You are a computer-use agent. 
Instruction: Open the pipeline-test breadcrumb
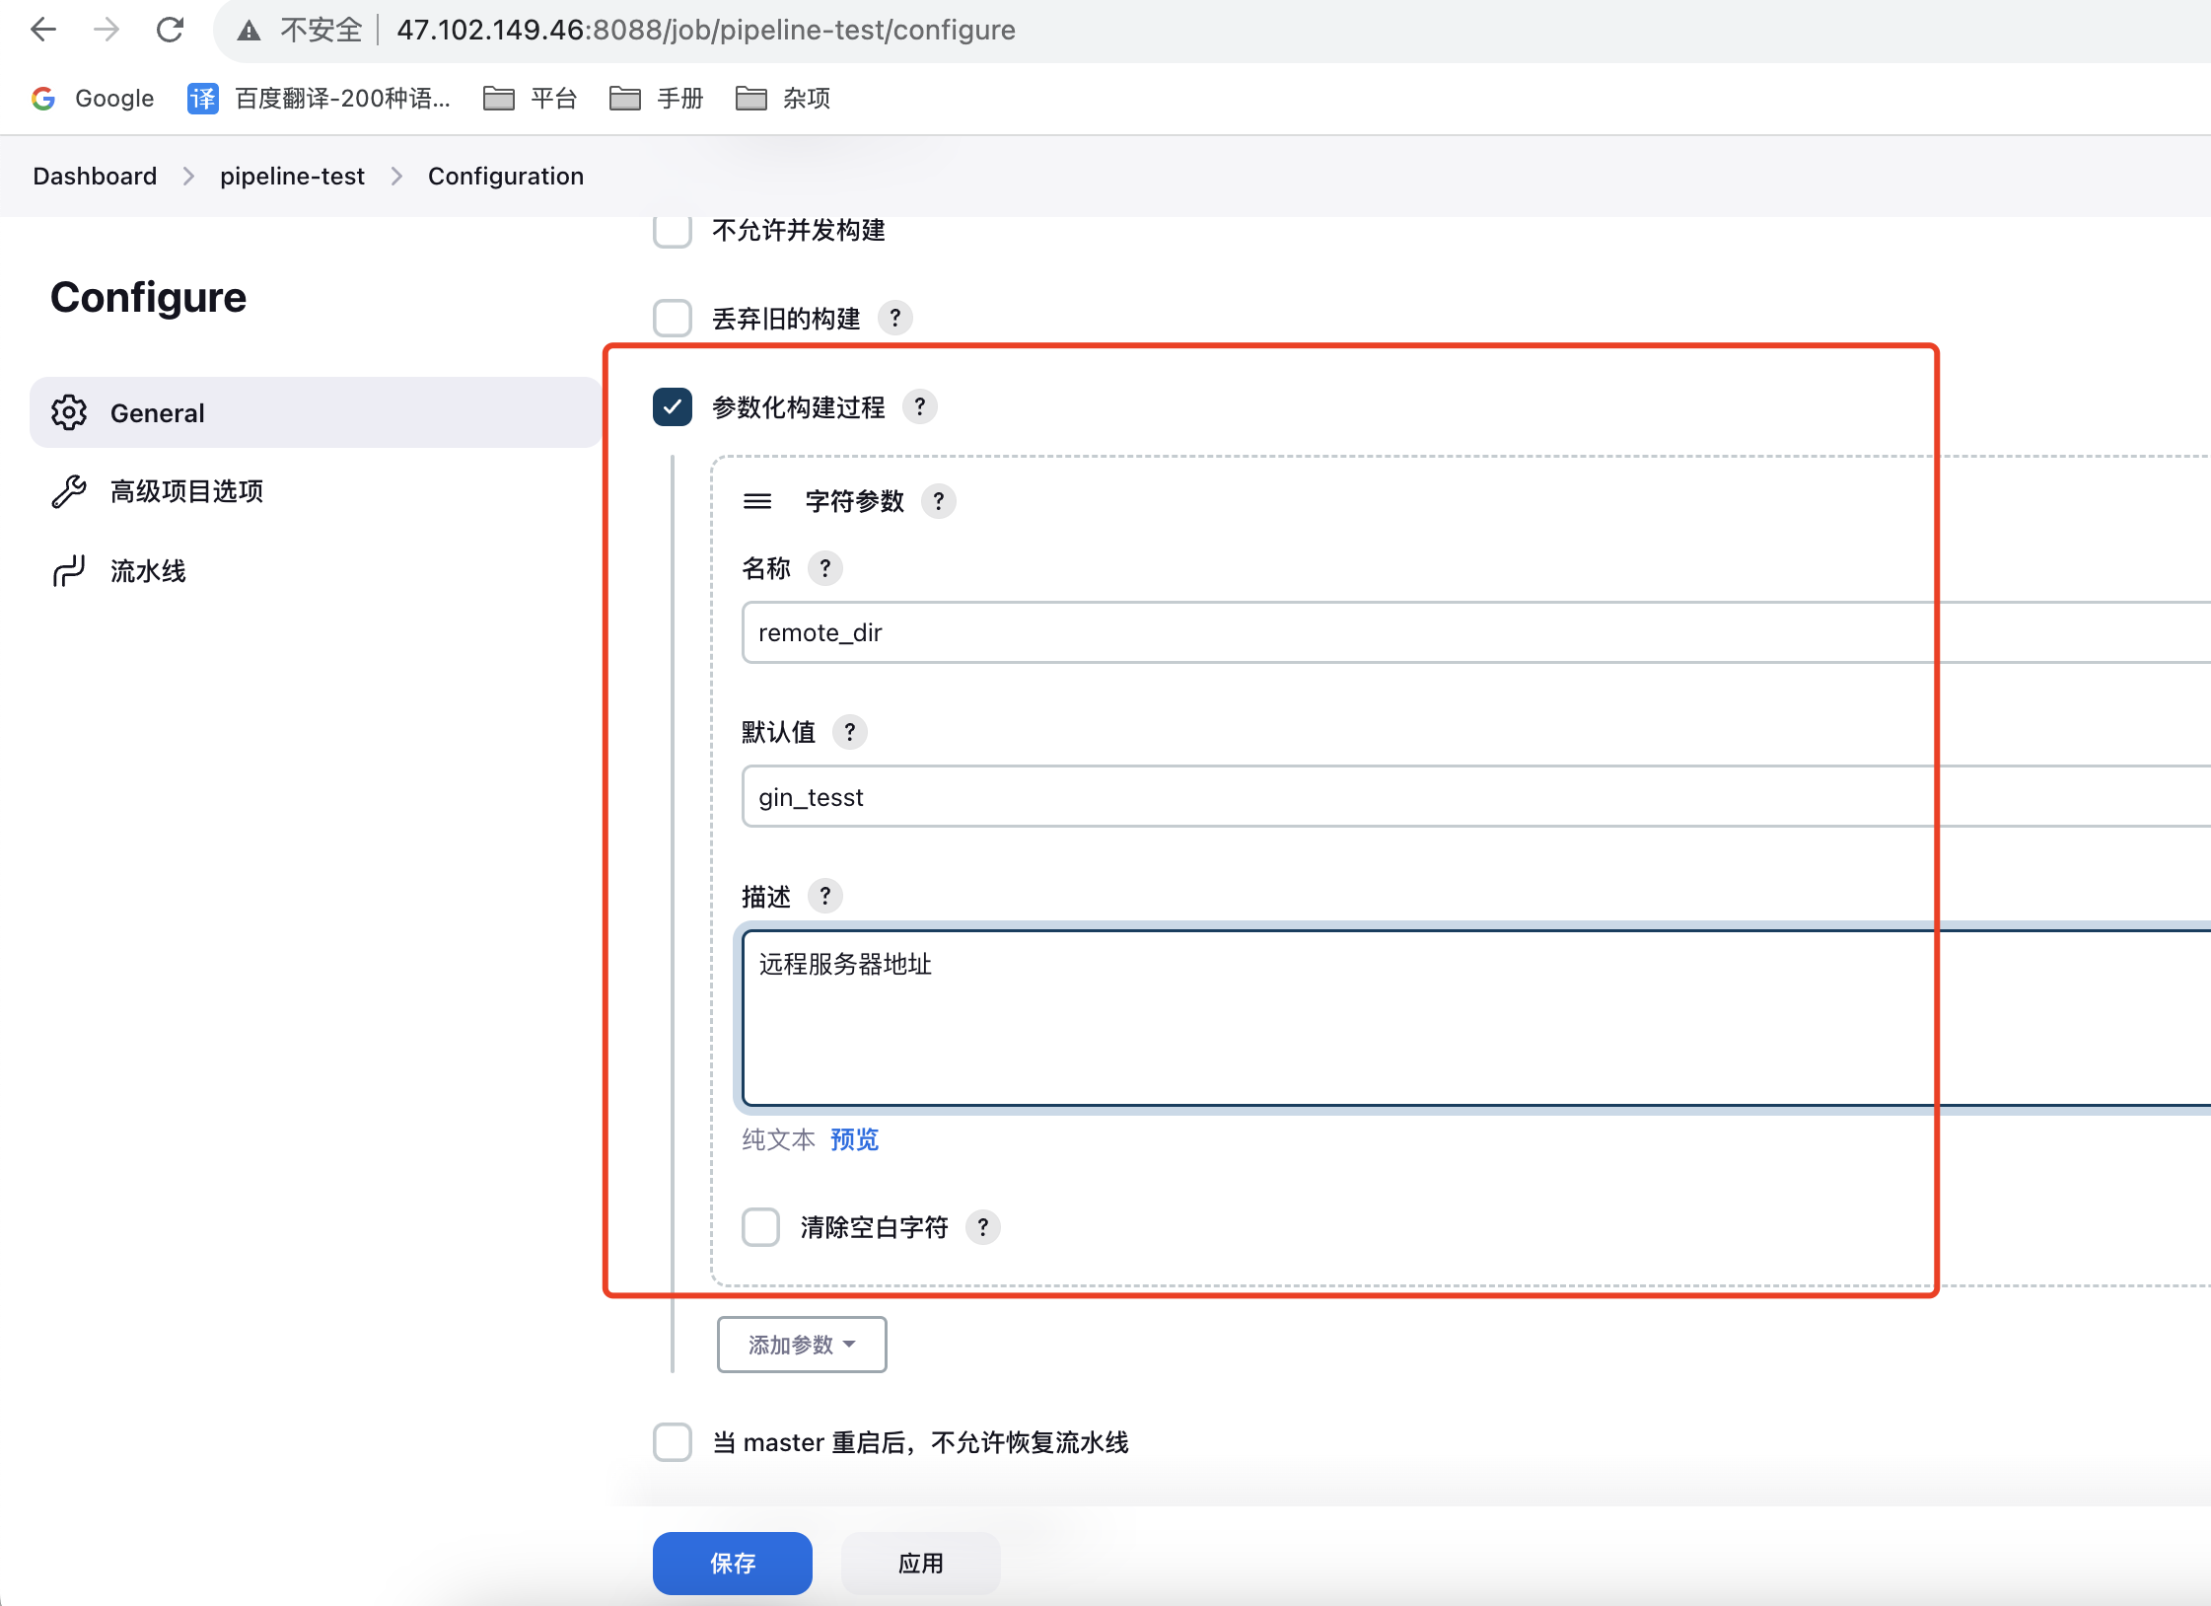292,176
